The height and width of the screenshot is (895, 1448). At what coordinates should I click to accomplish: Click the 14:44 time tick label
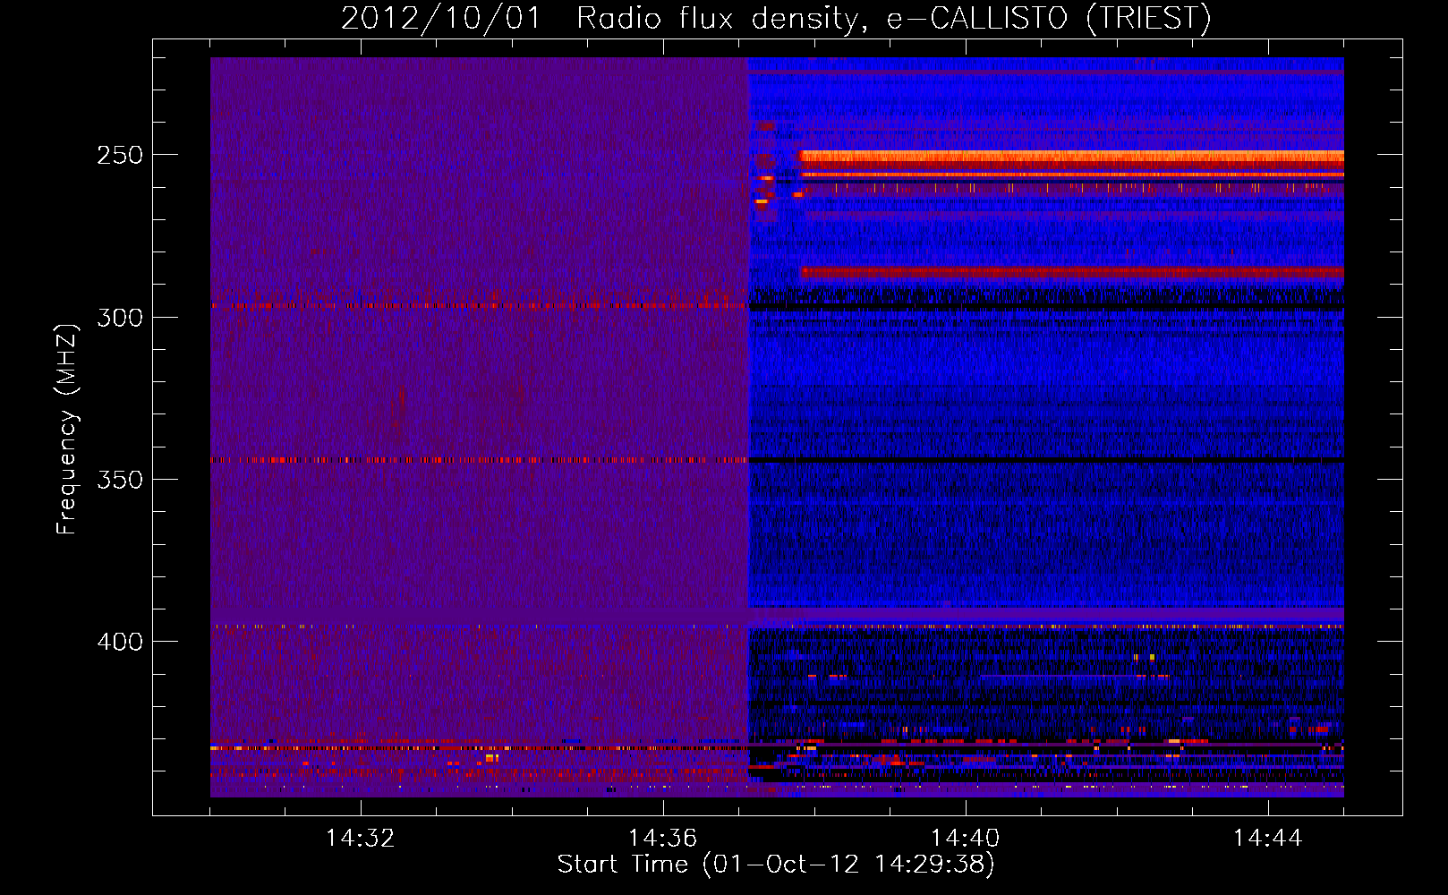pyautogui.click(x=1267, y=839)
